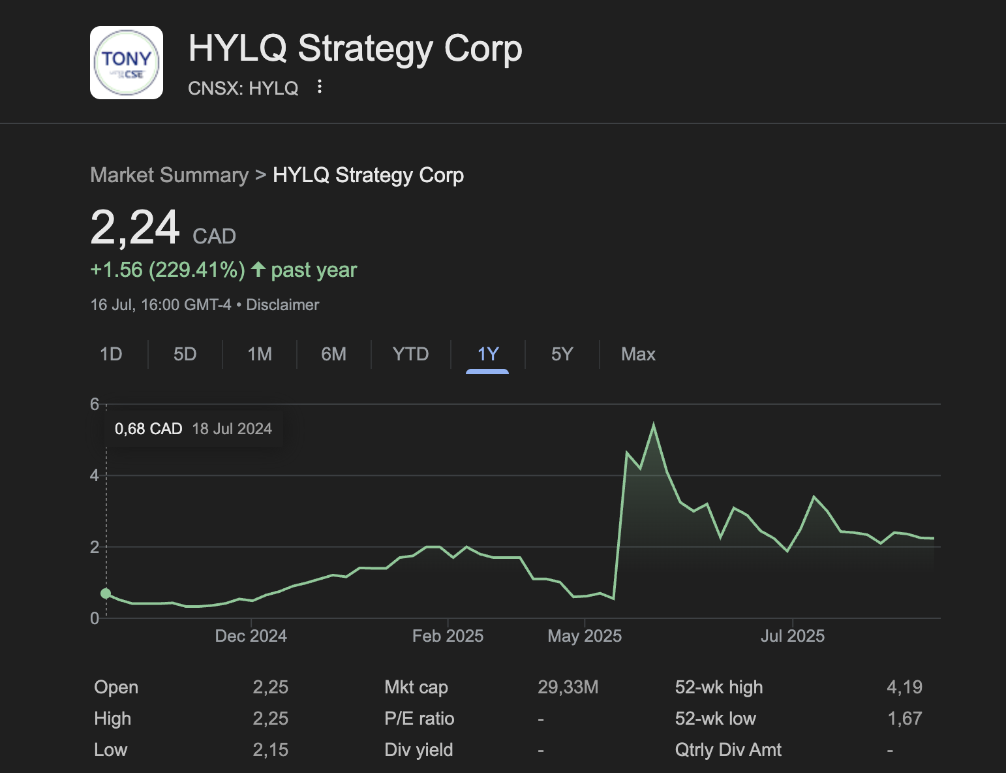Switch chart to 1M range
Image resolution: width=1006 pixels, height=773 pixels.
point(260,354)
